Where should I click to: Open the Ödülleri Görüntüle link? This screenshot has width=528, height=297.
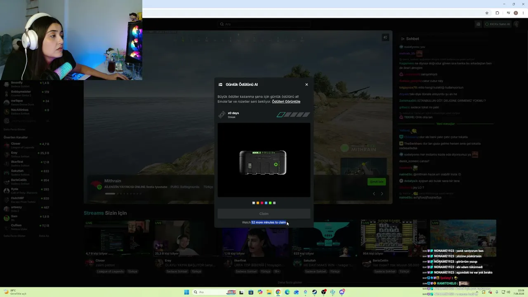(286, 101)
